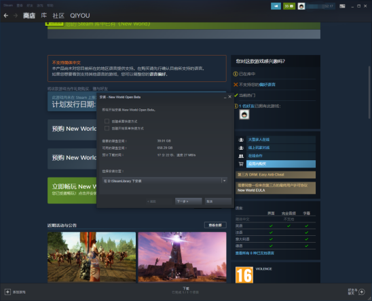
Task: Open the Steam menu
Action: (x=8, y=5)
